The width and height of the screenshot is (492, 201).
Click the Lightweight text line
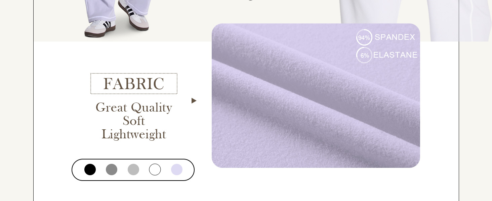[x=134, y=134]
